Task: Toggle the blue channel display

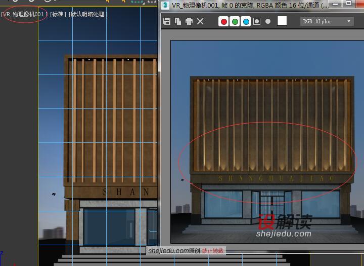Action: pyautogui.click(x=246, y=21)
